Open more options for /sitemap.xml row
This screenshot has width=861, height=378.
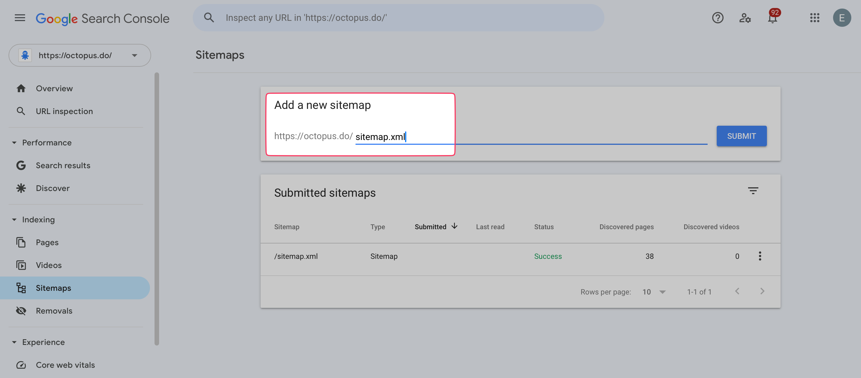pos(760,256)
